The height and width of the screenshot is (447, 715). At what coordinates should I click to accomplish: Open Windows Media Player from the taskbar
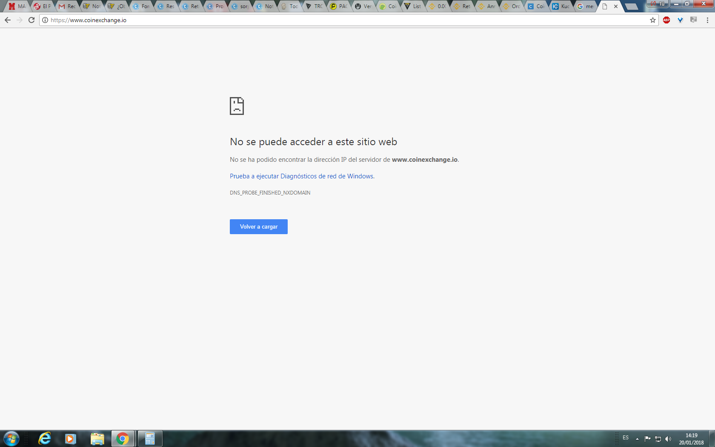[x=71, y=438]
